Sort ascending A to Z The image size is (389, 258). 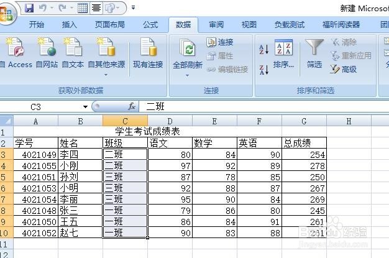(x=263, y=49)
